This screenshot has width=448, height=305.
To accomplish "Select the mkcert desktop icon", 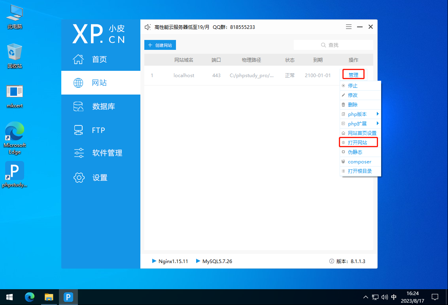I will (x=15, y=97).
